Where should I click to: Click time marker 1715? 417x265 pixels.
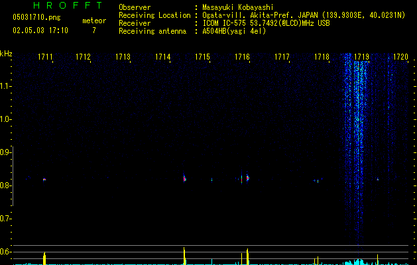pos(202,57)
